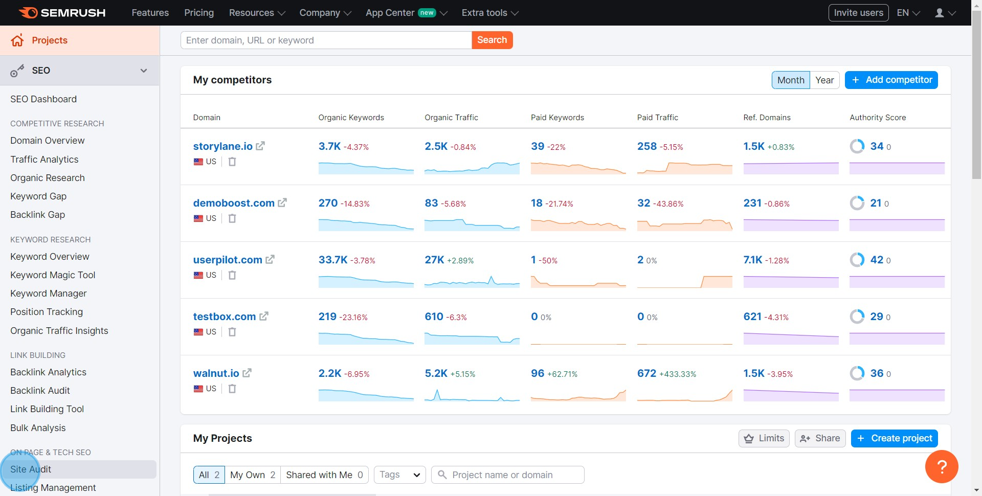Open Organic Traffic Insights in sidebar
Image resolution: width=982 pixels, height=496 pixels.
(x=59, y=331)
